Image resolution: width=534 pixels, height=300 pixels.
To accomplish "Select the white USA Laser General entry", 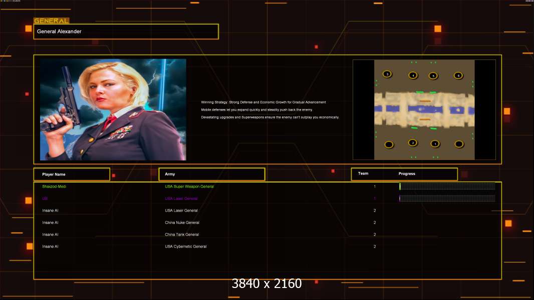I will click(181, 210).
